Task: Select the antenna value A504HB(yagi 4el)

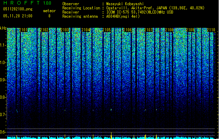Action: (x=123, y=16)
